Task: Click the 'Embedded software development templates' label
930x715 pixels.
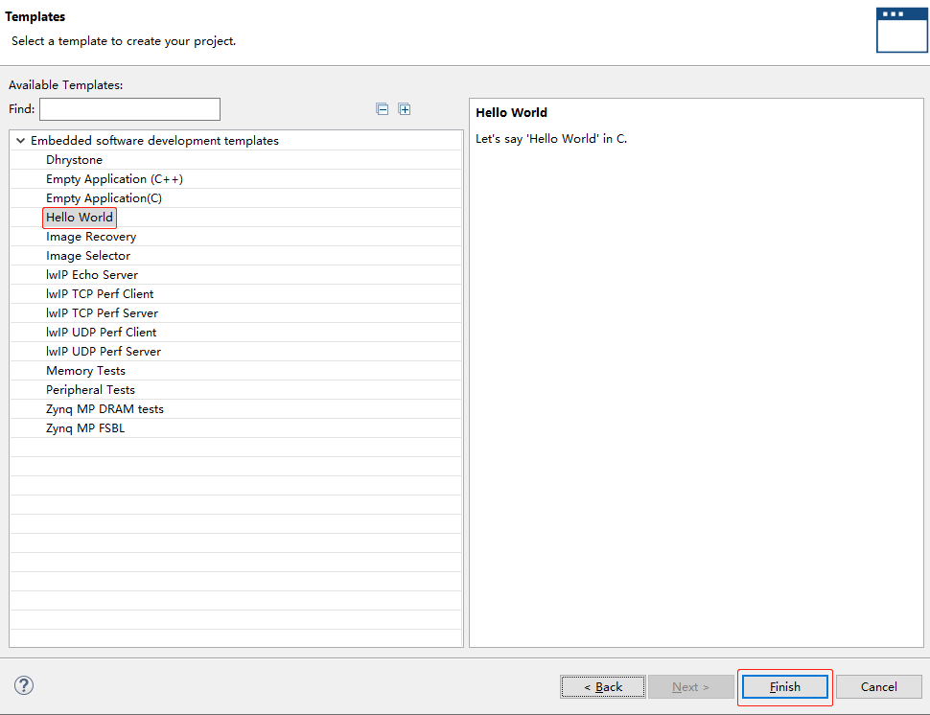Action: point(154,141)
